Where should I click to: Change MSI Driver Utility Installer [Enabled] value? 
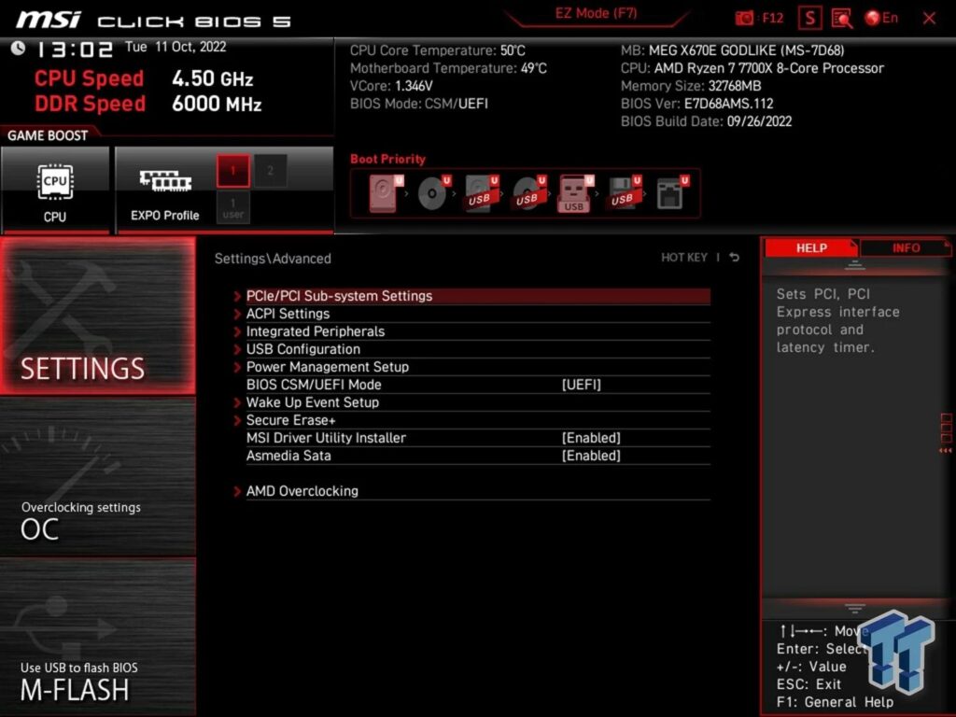591,438
